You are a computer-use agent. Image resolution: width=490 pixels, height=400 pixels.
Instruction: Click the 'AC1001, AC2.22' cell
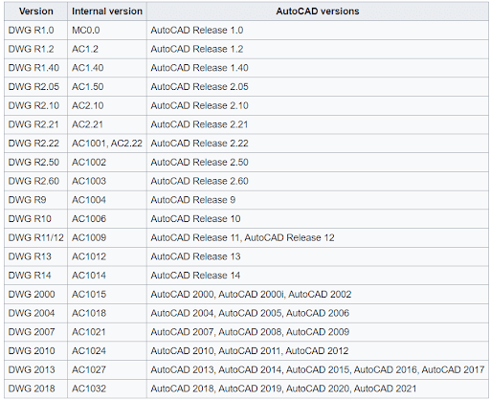click(x=107, y=144)
